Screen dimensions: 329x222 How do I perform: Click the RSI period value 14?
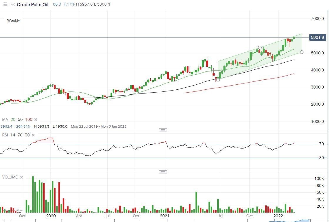pyautogui.click(x=13, y=135)
